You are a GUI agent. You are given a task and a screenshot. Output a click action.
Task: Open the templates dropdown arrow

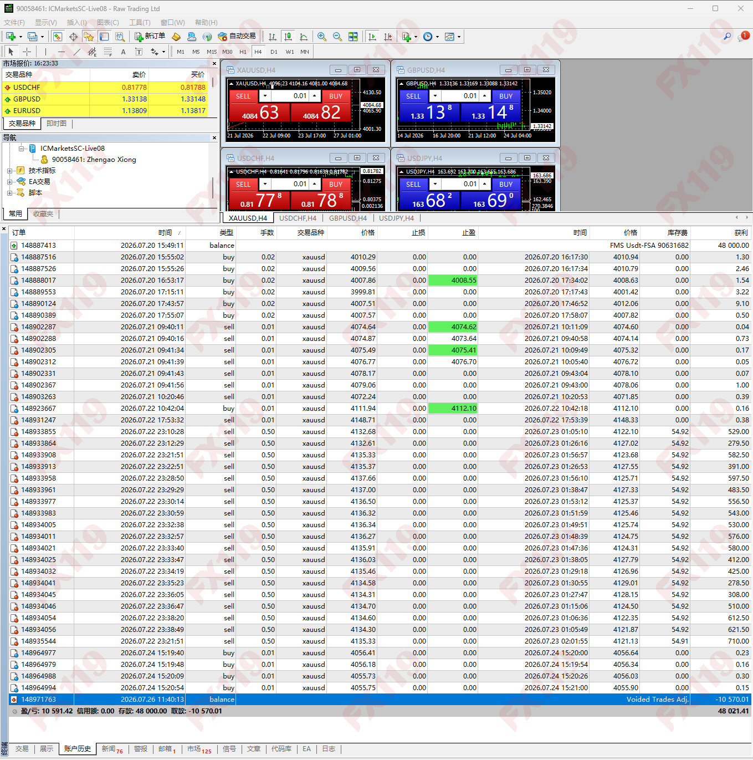click(459, 37)
